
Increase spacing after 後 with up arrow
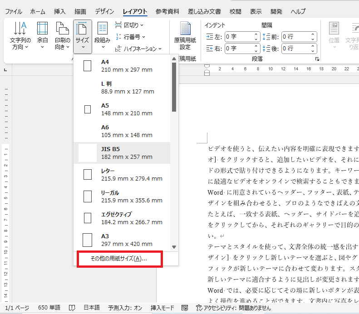click(313, 46)
